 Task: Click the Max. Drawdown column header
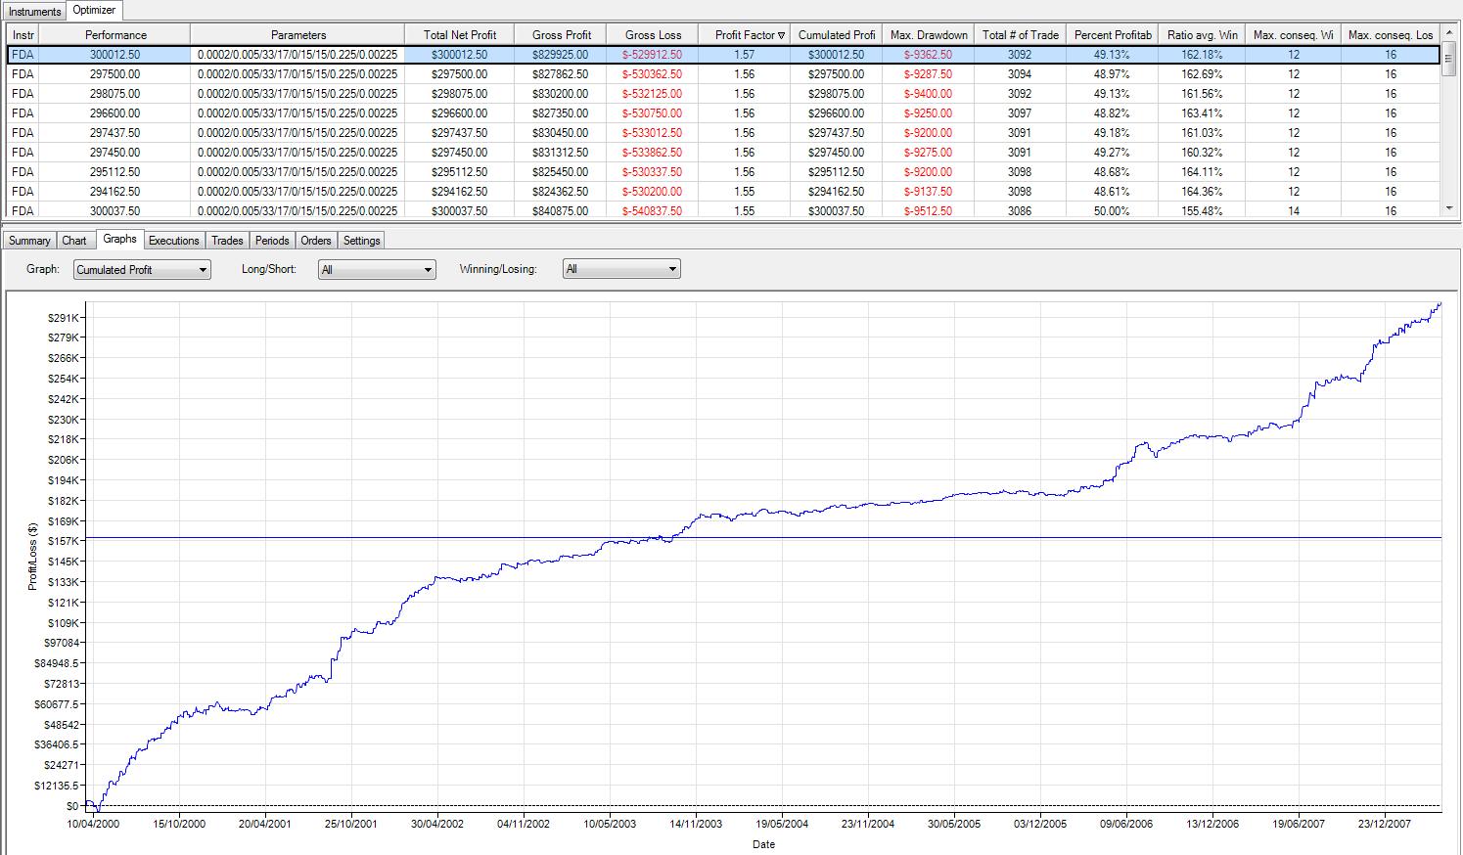[x=929, y=35]
